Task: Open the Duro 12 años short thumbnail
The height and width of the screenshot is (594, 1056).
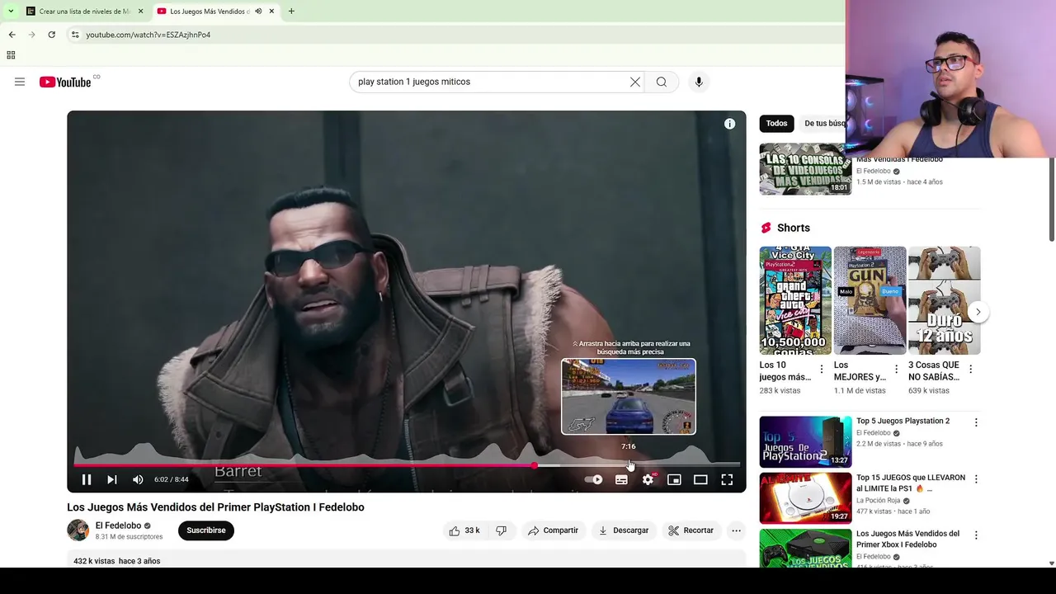Action: tap(944, 300)
